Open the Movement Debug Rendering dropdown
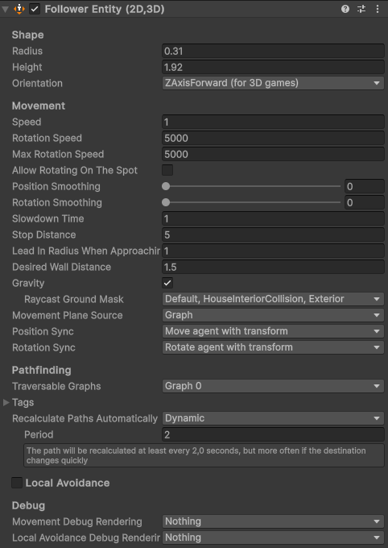 pyautogui.click(x=273, y=521)
